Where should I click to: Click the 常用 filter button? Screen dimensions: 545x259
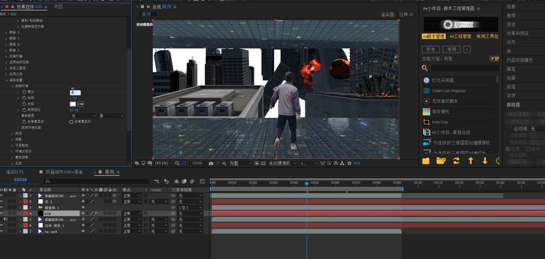point(451,49)
